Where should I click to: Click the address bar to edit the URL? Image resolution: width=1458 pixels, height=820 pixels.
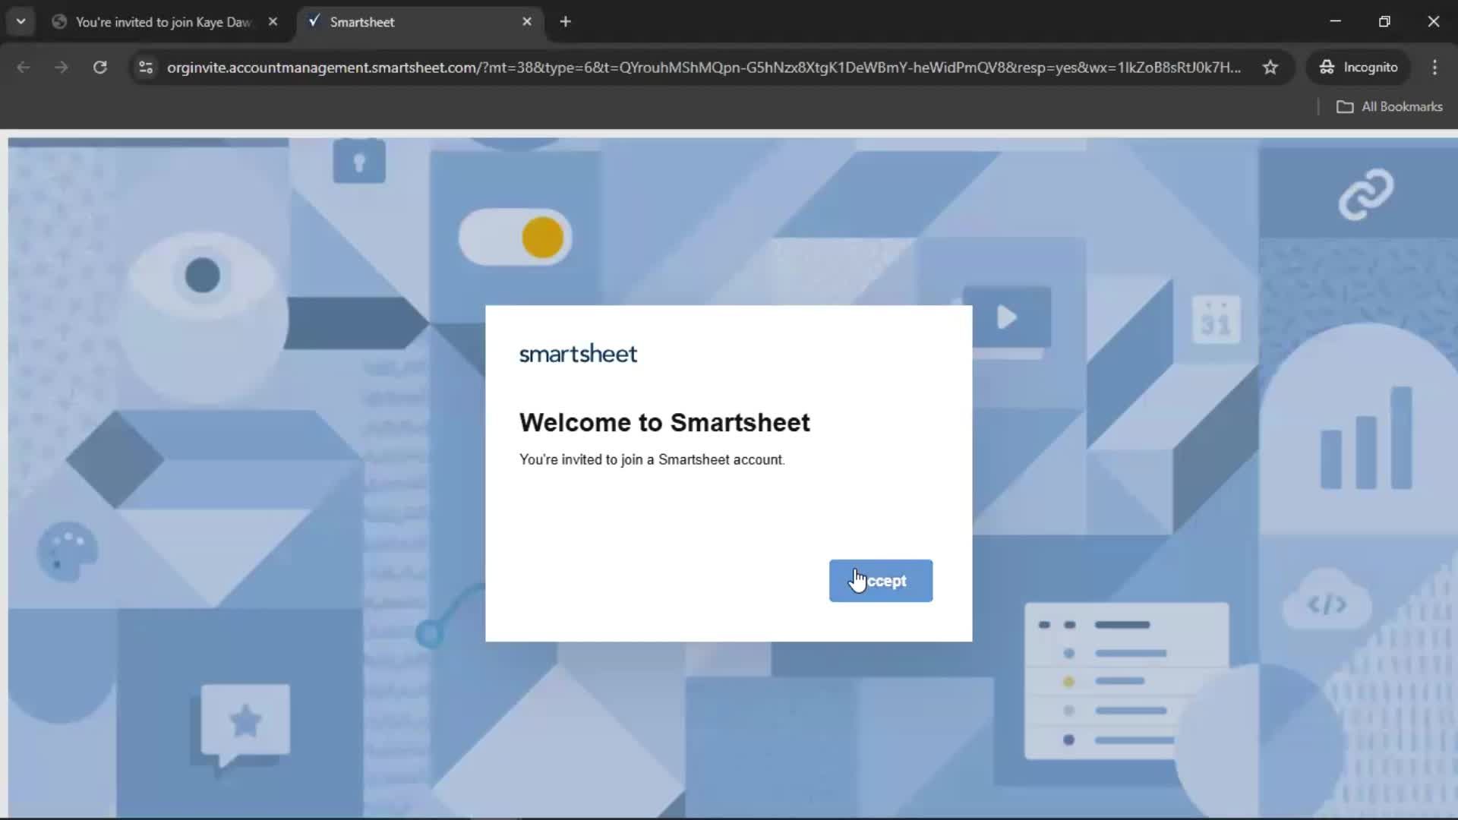pyautogui.click(x=683, y=68)
